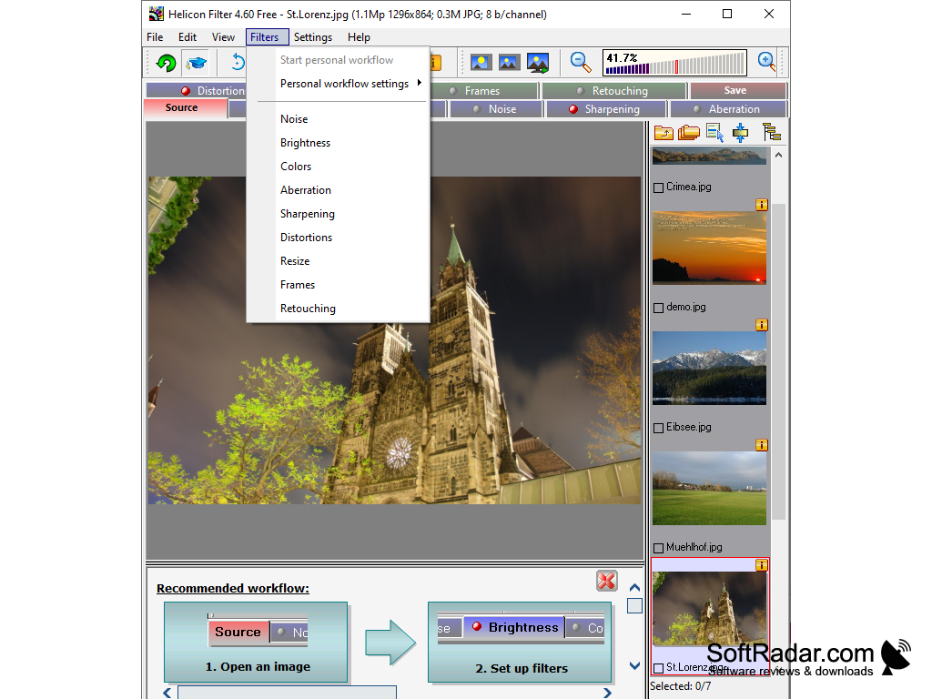The image size is (932, 699).
Task: Switch to the Distortion tab
Action: tap(197, 90)
